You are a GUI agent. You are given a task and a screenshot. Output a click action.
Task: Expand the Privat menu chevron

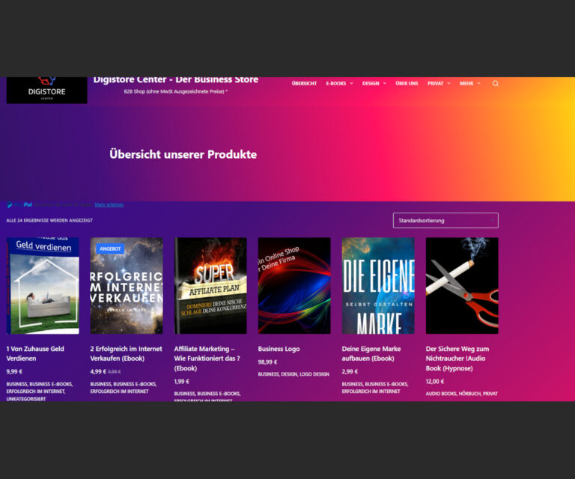pyautogui.click(x=448, y=84)
